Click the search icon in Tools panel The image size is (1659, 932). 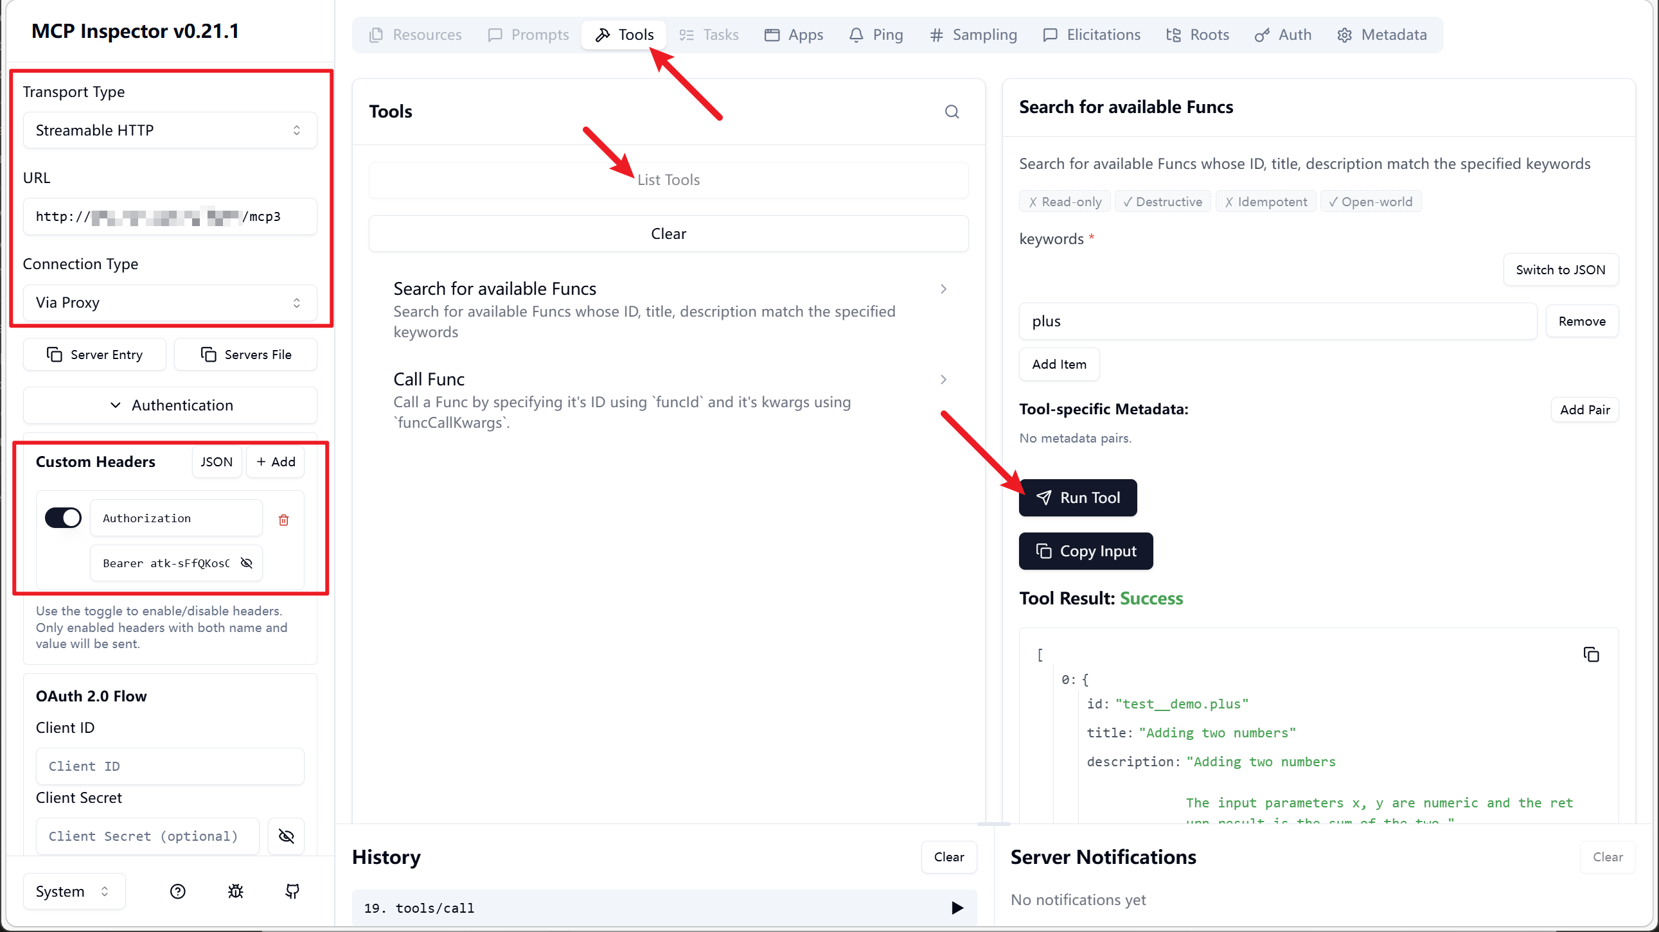(x=951, y=112)
